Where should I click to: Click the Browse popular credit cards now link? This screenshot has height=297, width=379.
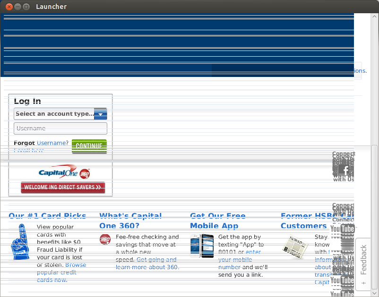tap(61, 272)
